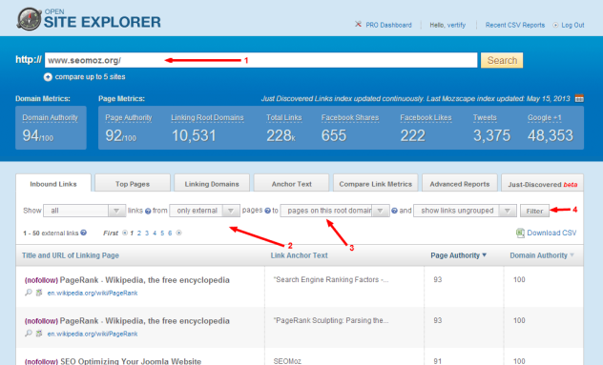The height and width of the screenshot is (365, 603).
Task: Click the help icon after 'pages'
Action: 268,211
